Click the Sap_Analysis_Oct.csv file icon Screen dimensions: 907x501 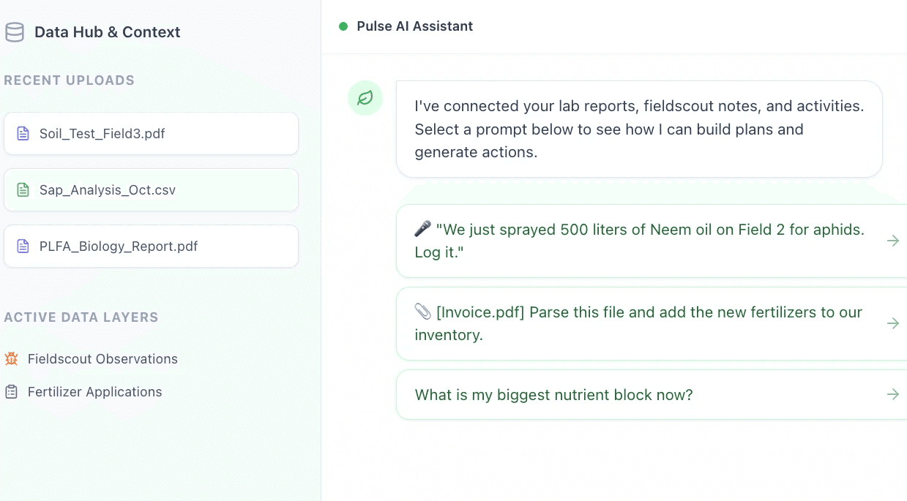23,190
